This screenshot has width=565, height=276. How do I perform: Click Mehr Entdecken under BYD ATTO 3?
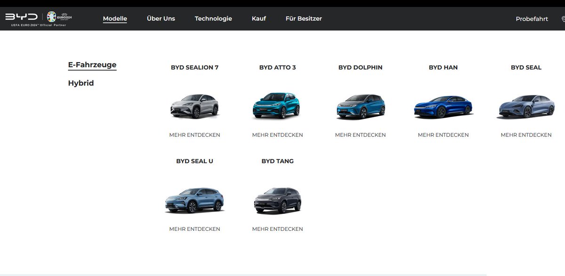click(277, 135)
